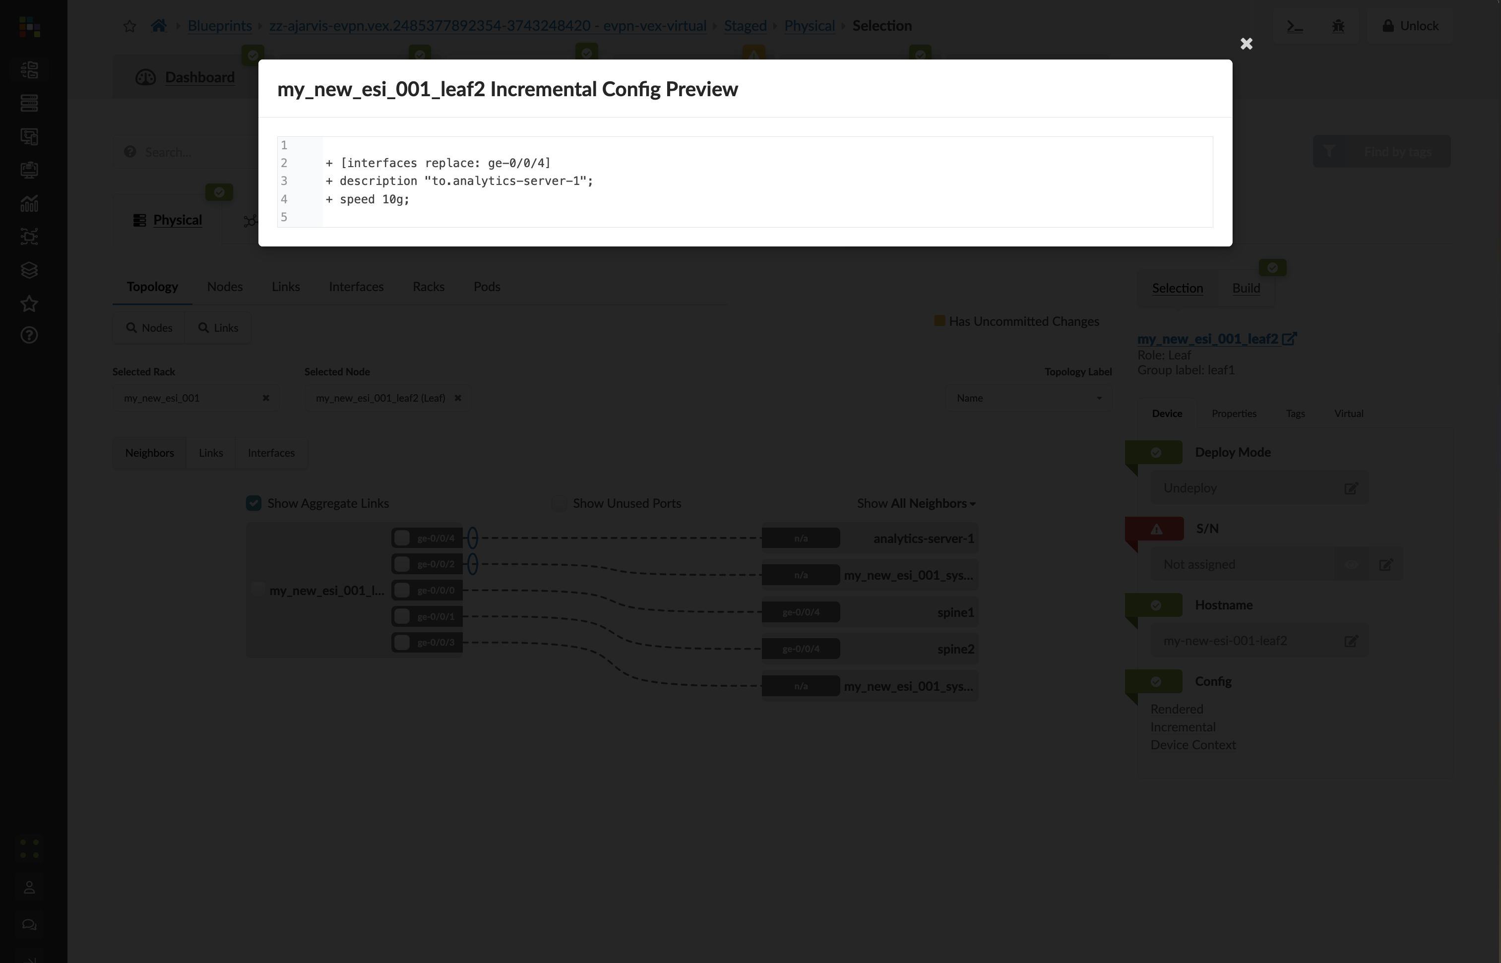This screenshot has height=963, width=1501.
Task: Click the Unlock button
Action: [1410, 26]
